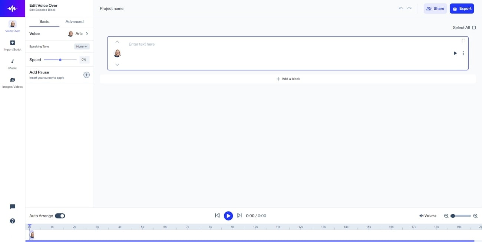Switch to the Advanced tab

75,22
